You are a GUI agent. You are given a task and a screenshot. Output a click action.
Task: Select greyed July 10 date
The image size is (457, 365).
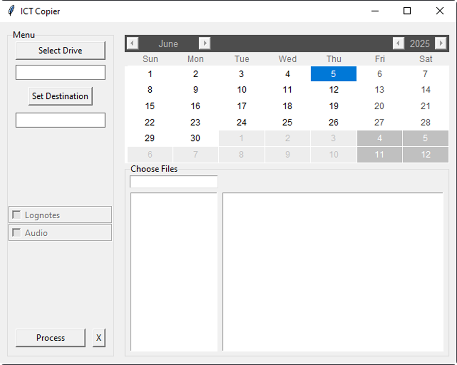pos(333,154)
